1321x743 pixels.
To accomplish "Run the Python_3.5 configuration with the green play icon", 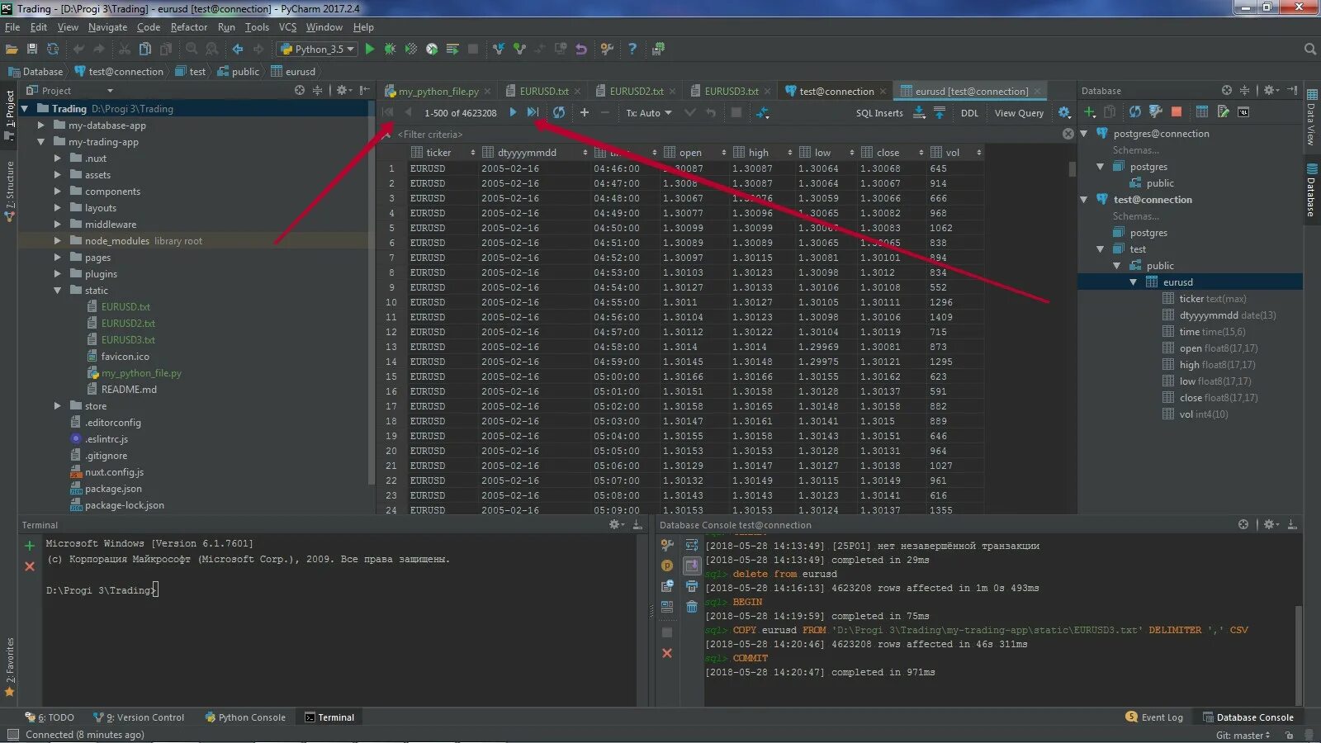I will [x=369, y=49].
